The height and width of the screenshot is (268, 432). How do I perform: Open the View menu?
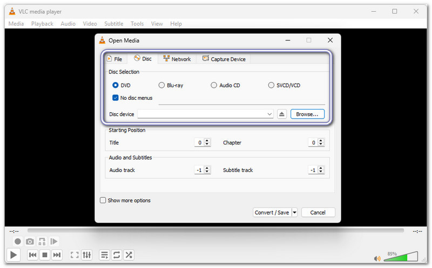157,24
